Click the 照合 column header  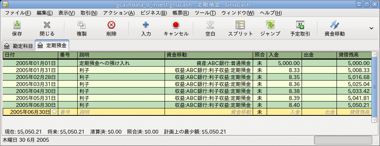(260, 55)
